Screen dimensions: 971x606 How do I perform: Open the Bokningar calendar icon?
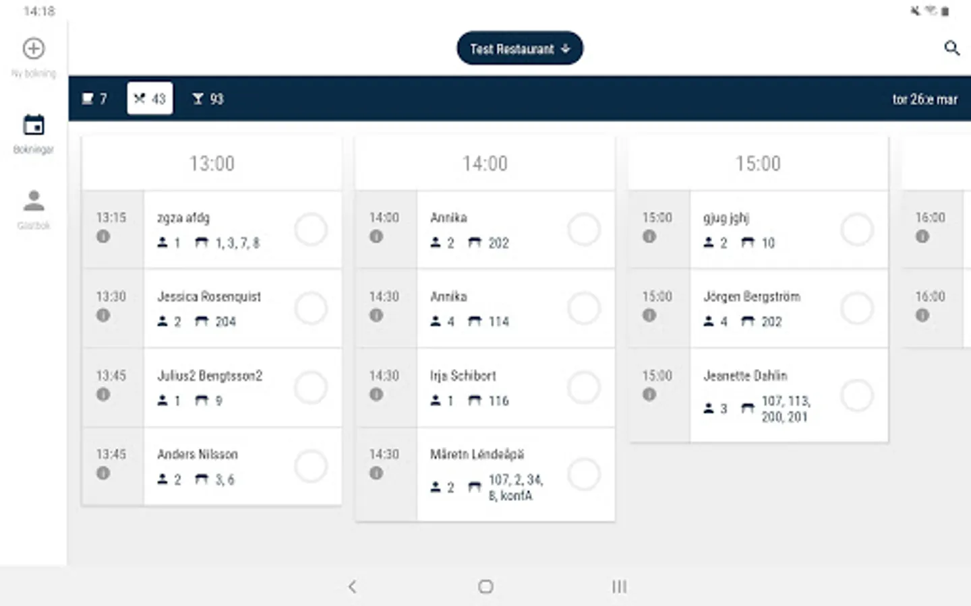click(34, 126)
